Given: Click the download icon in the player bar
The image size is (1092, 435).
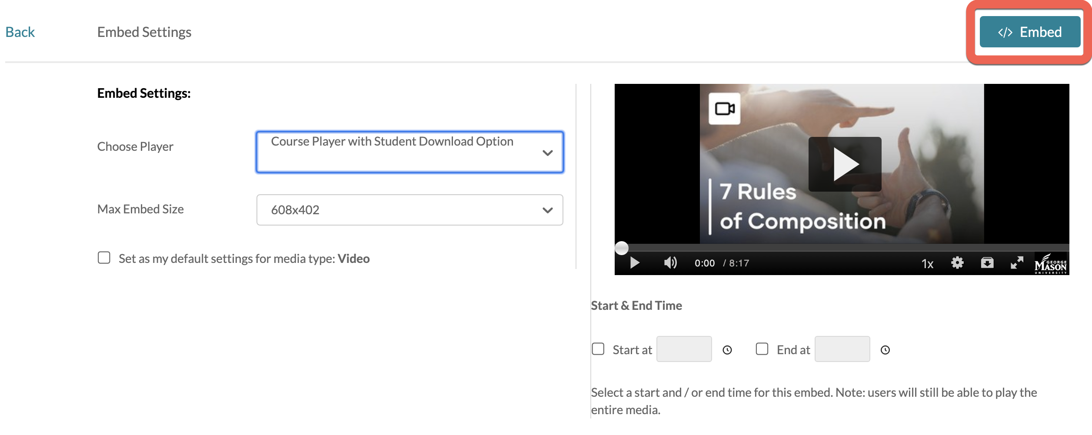Looking at the screenshot, I should click(x=987, y=263).
